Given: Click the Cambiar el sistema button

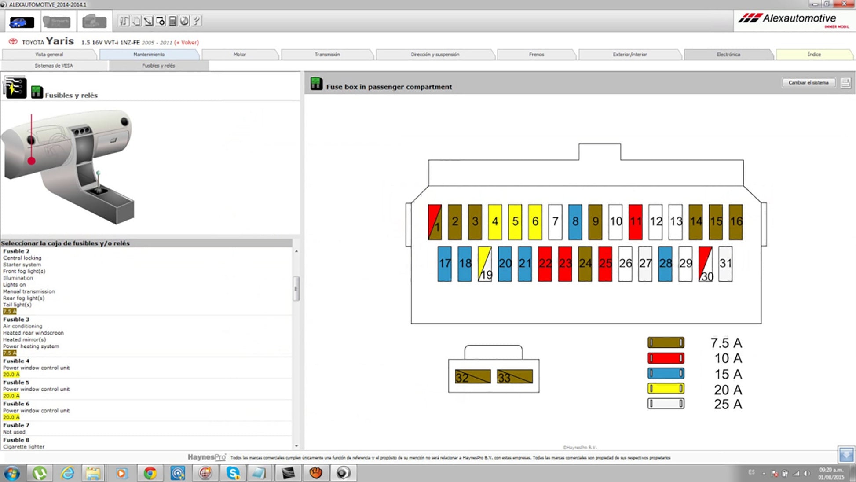Looking at the screenshot, I should pos(808,83).
